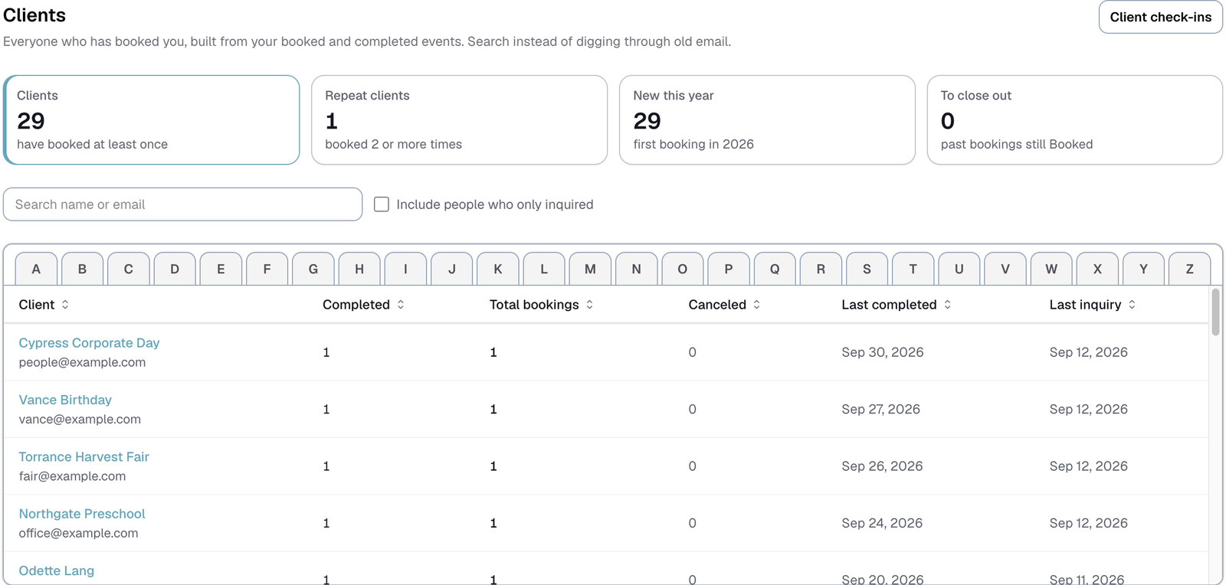The width and height of the screenshot is (1226, 585).
Task: Click the Sep 24, 2026 date cell
Action: 882,523
